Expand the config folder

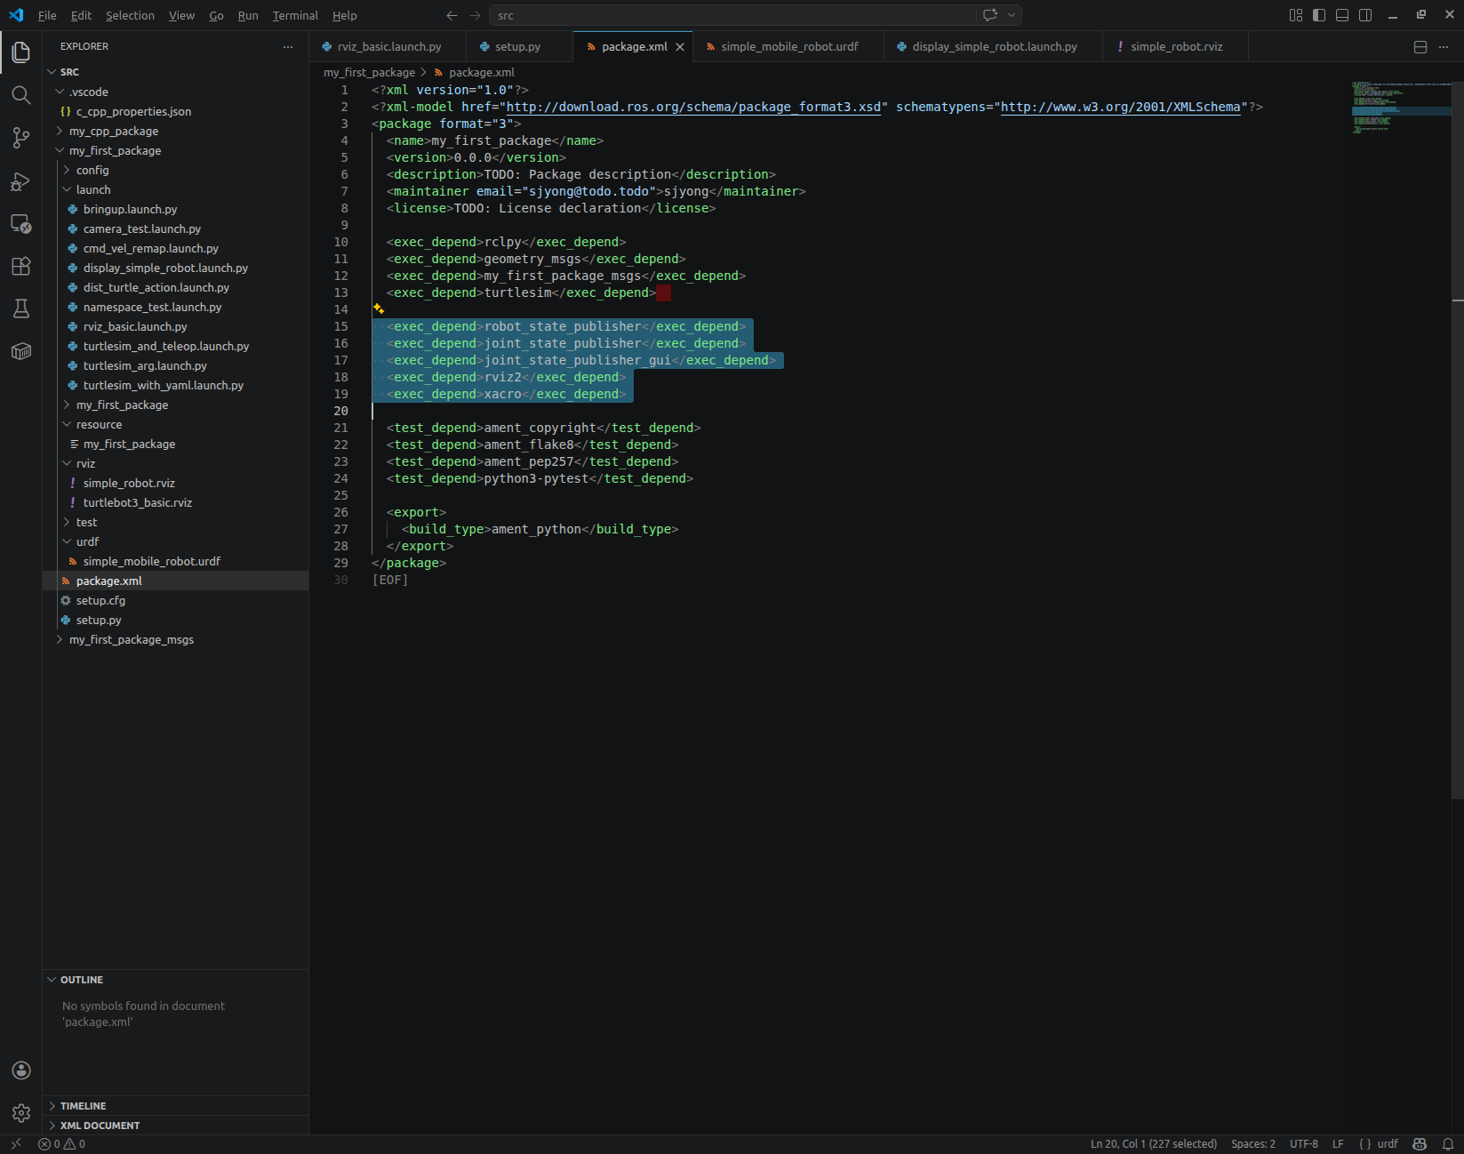[67, 170]
